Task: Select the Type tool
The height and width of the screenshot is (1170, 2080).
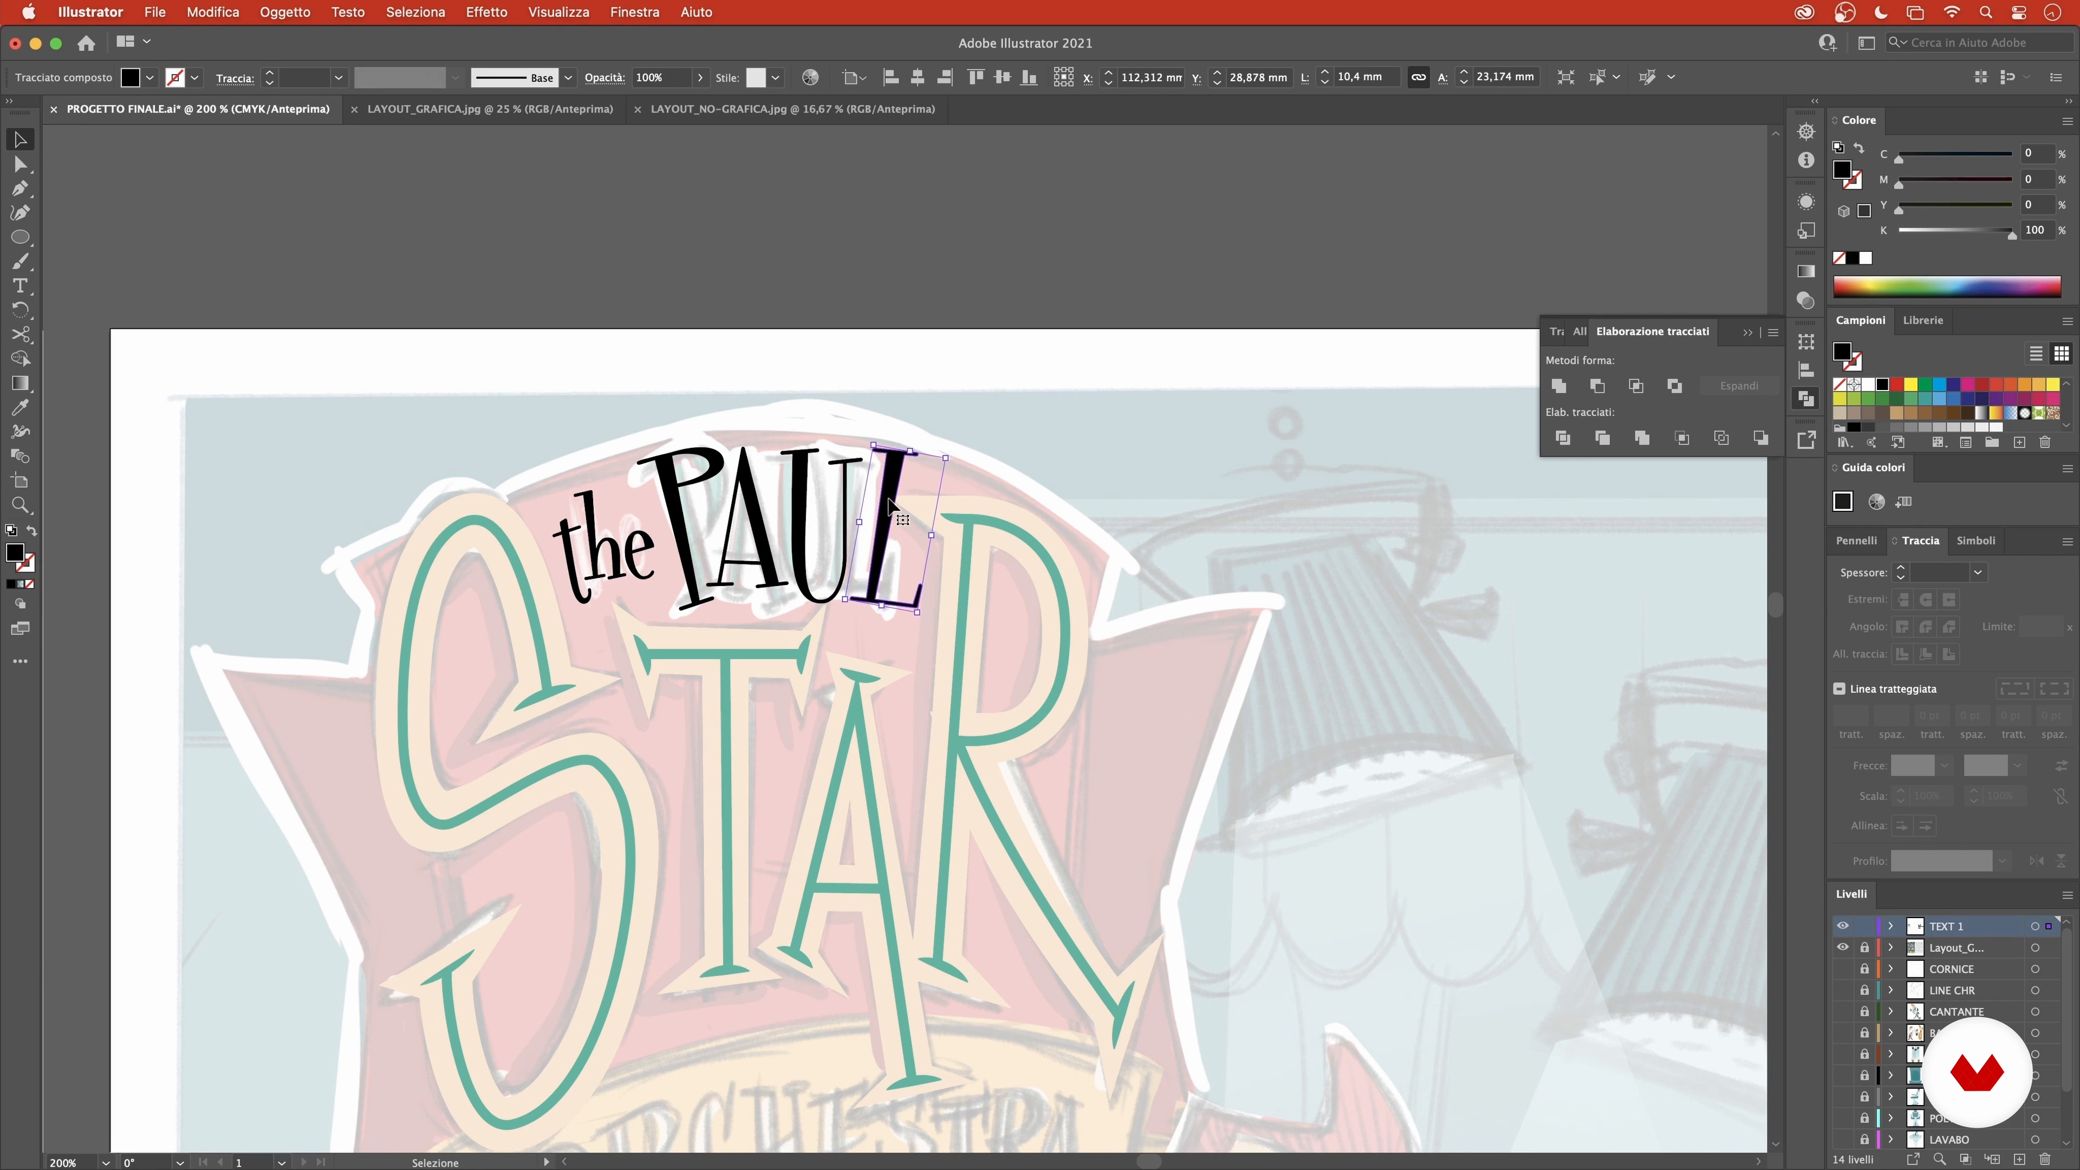Action: [x=20, y=286]
